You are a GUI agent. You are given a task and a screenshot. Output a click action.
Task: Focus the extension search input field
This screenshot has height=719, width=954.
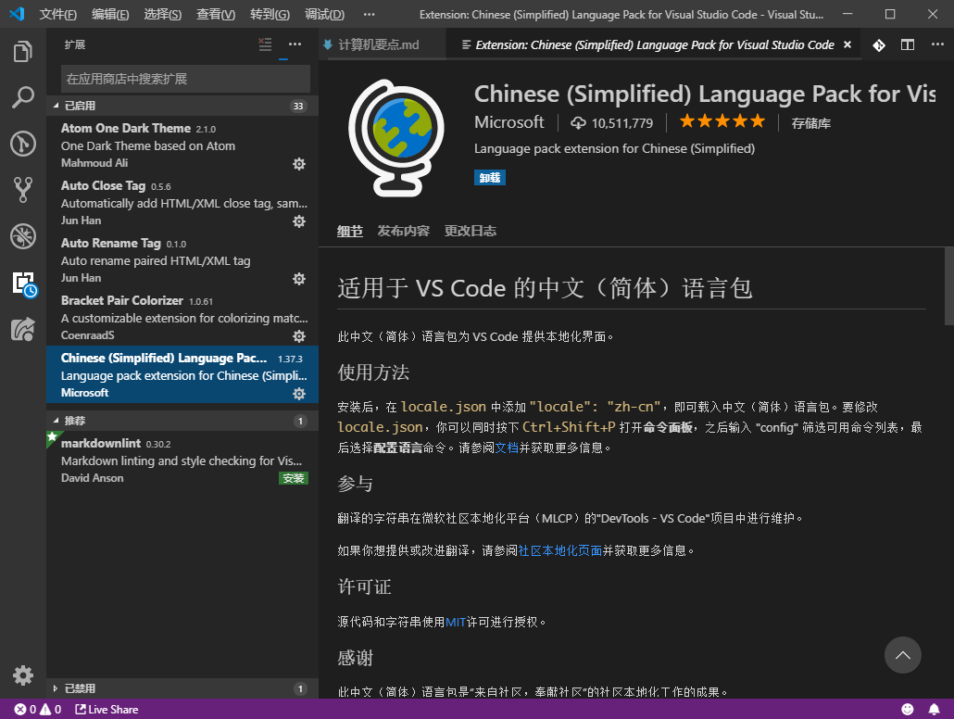(185, 79)
